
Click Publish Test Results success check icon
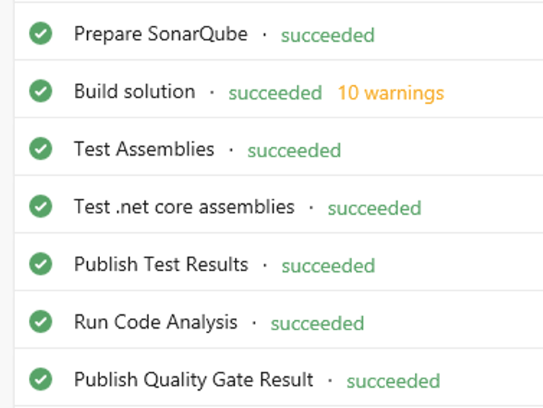pos(41,265)
